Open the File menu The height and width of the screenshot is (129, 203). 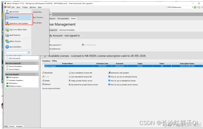pos(13,7)
